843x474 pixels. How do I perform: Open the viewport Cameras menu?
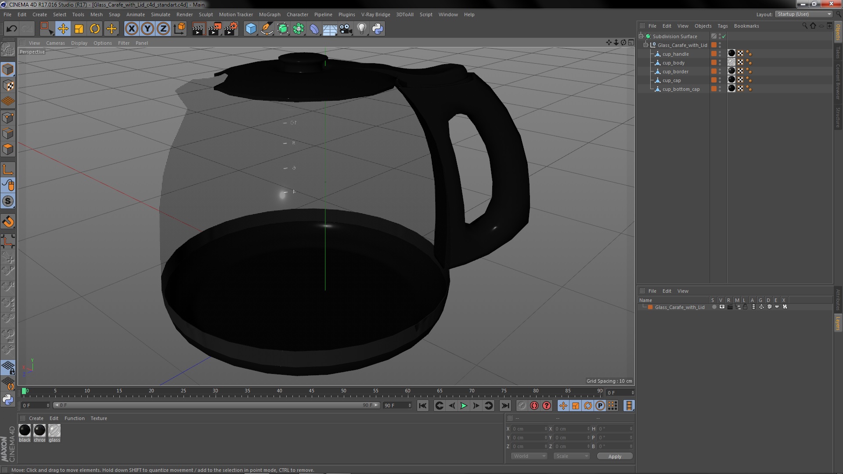coord(55,43)
